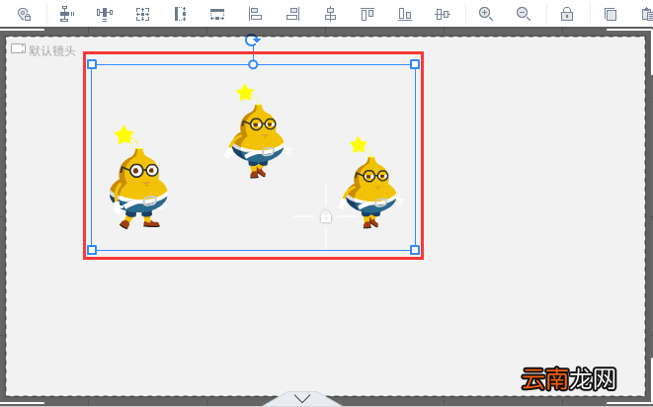Click the rotation handle above selection

pos(252,40)
